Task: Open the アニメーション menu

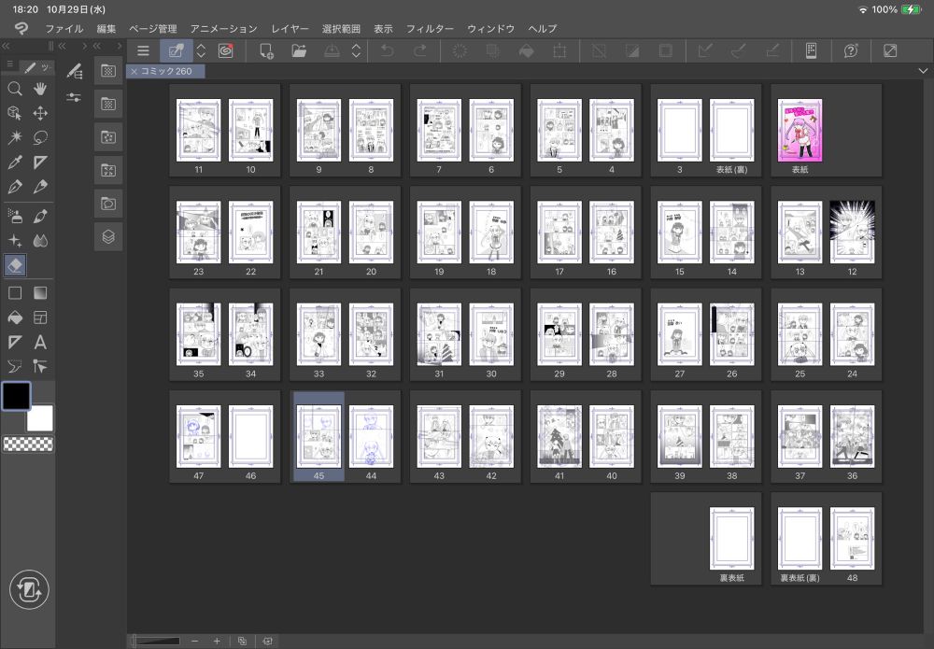Action: (224, 29)
